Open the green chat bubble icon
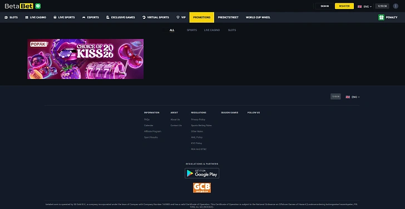The image size is (405, 209). pyautogui.click(x=38, y=6)
